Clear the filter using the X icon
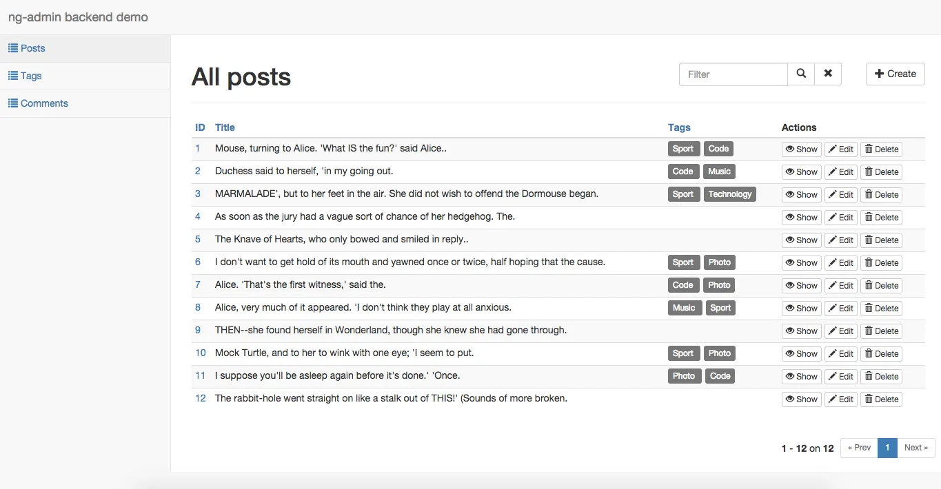 [x=827, y=74]
